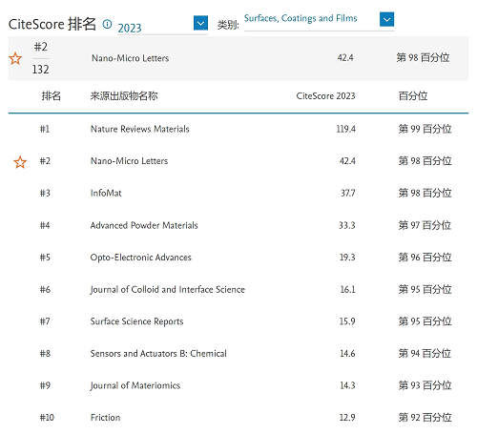Screen dimensions: 477x434
Task: Click the 第 93 百分位 percentile cell
Action: [425, 385]
